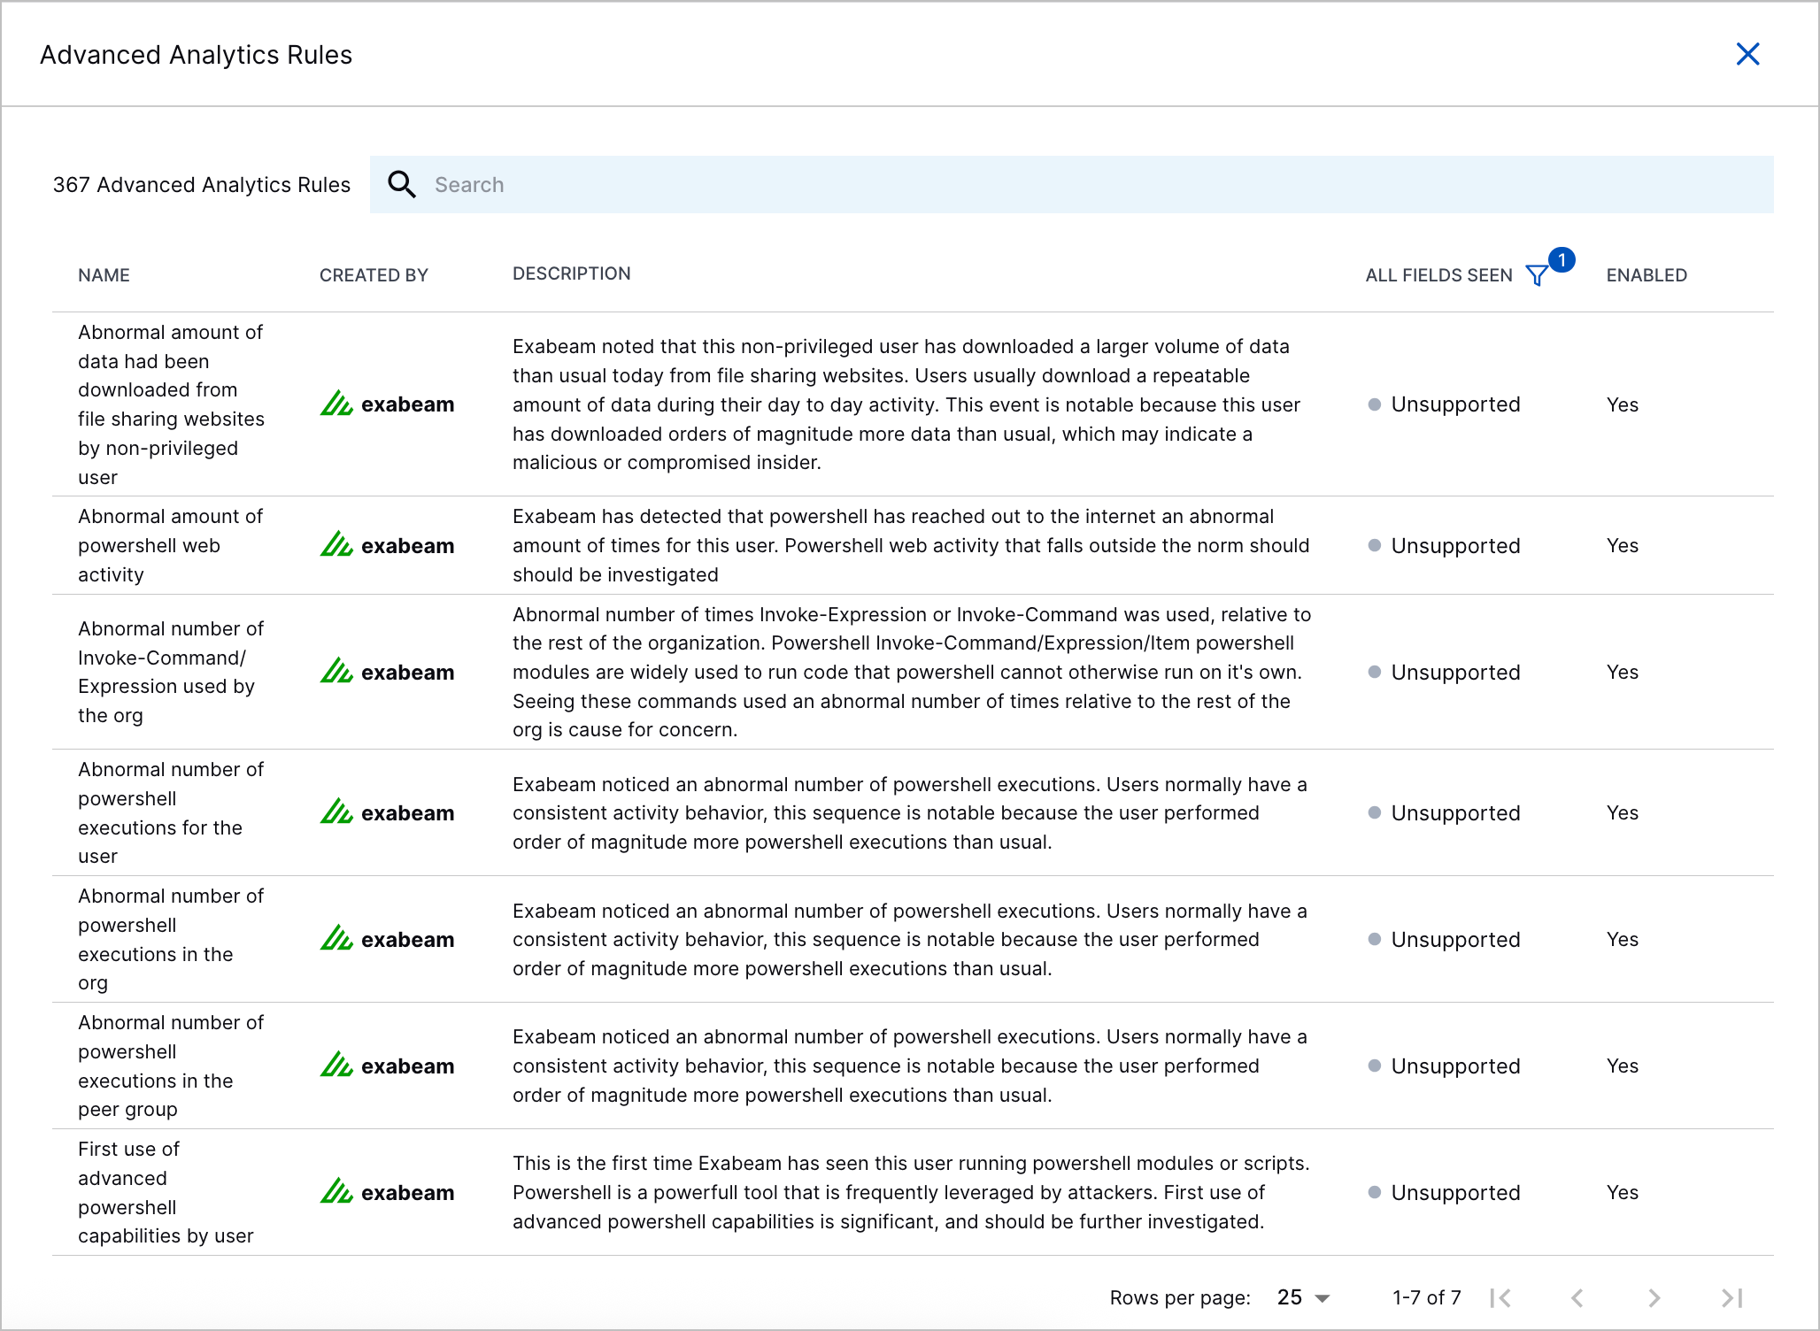Type in the Search rules field

1062,185
